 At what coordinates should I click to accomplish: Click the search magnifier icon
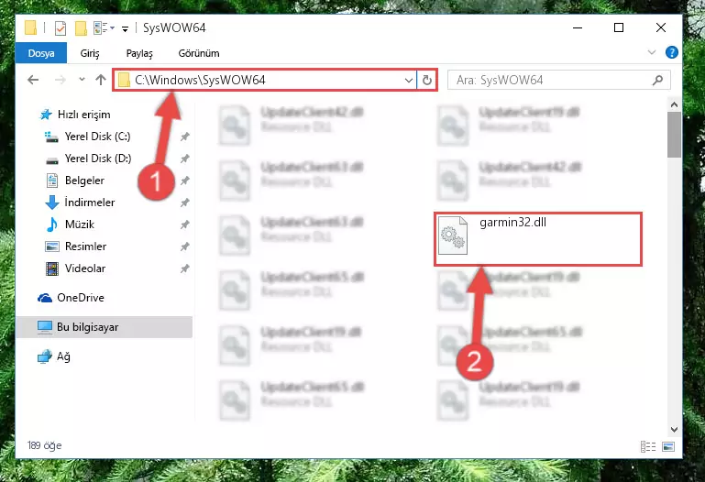[657, 81]
